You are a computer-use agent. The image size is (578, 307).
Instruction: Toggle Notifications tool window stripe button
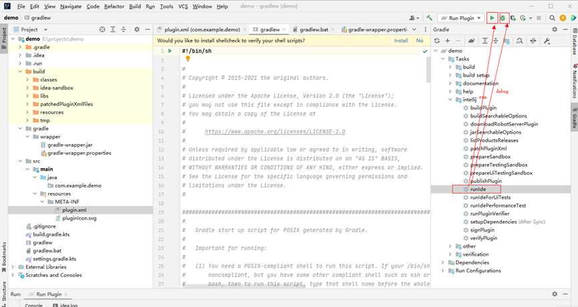574,81
